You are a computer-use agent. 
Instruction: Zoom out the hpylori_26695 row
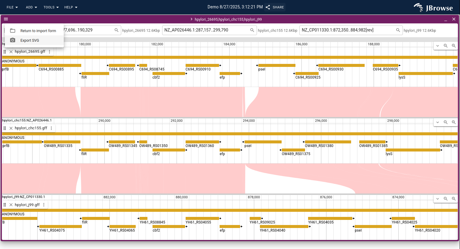(446, 46)
